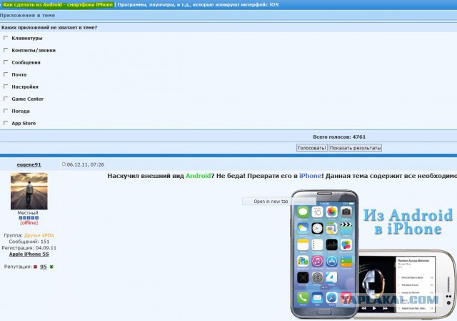Click the Photos app icon on phone image
This screenshot has height=321, width=457.
point(331,212)
